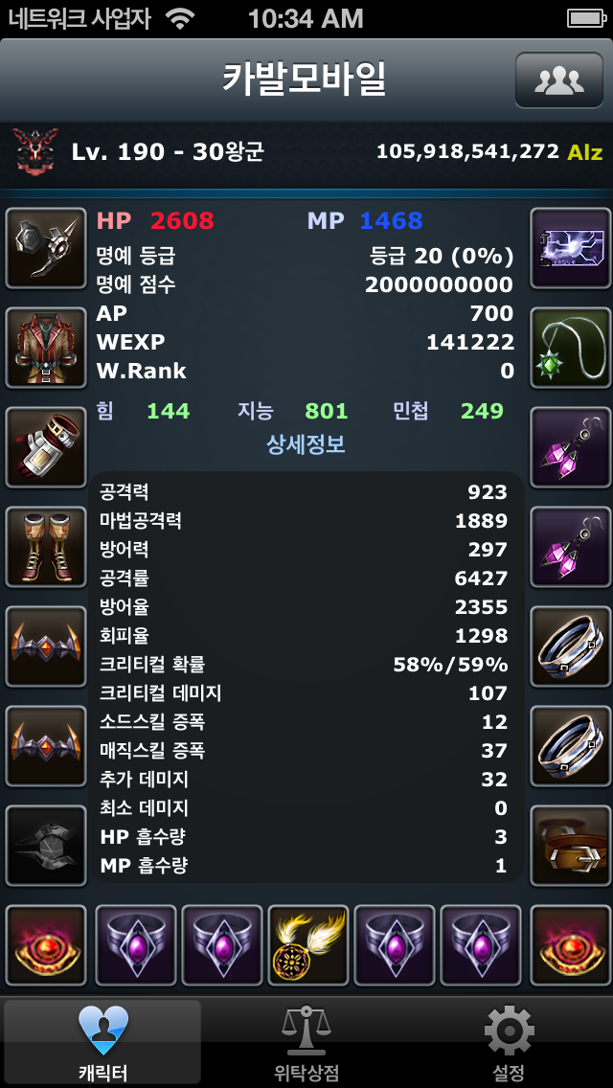Open the 설정 settings tab
This screenshot has height=1088, width=613.
tap(509, 1043)
